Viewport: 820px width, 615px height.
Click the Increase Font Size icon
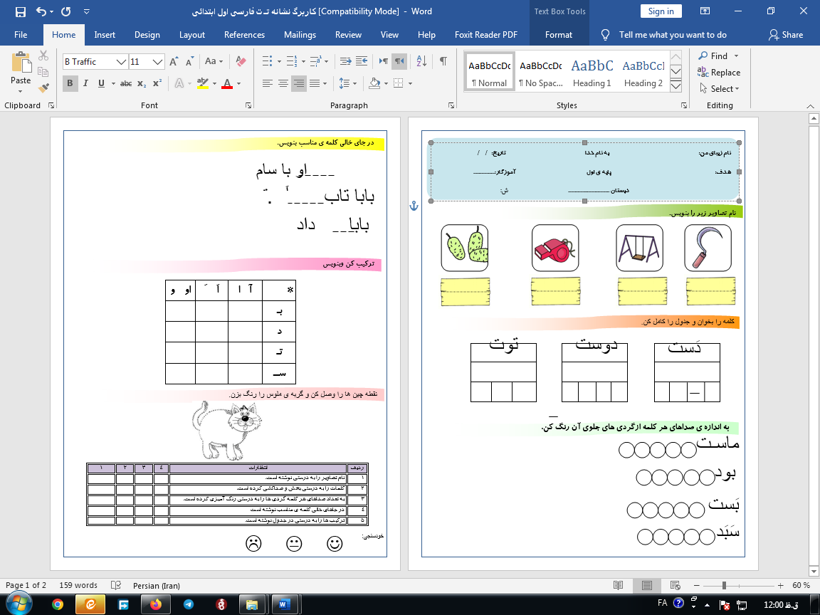pos(174,61)
